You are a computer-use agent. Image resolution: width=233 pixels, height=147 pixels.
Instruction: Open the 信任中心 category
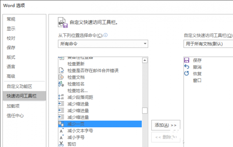15,116
